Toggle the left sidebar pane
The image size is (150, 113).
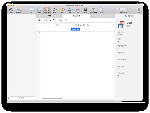(120, 9)
